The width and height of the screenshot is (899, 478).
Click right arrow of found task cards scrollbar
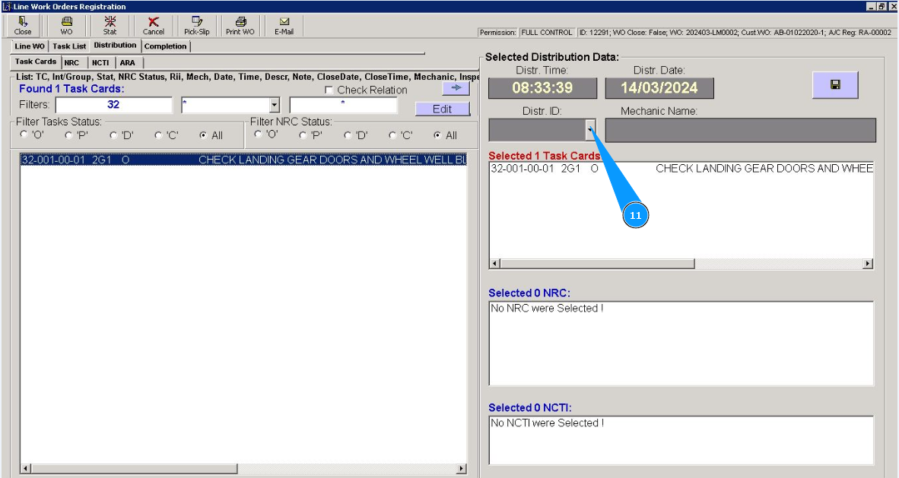[x=462, y=469]
